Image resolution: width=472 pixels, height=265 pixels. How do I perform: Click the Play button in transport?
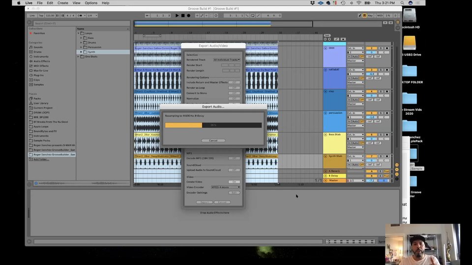coord(177,15)
